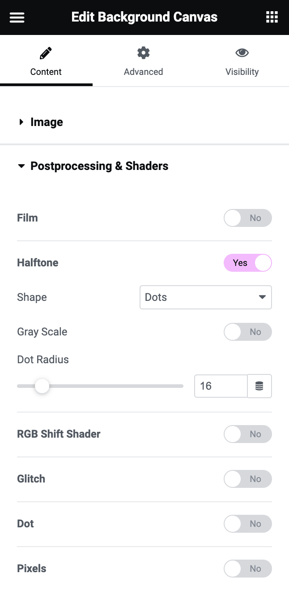Enable the Dot shader toggle
This screenshot has height=591, width=289.
247,524
